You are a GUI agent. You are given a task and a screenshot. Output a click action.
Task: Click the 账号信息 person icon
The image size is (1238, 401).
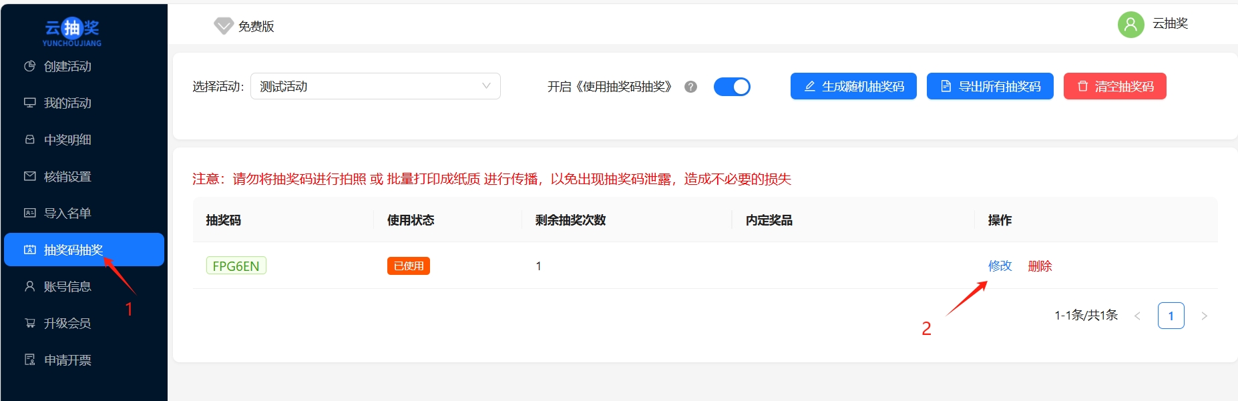coord(29,286)
